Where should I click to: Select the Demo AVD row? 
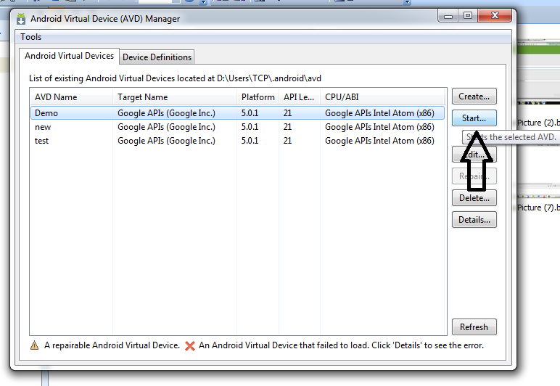237,113
